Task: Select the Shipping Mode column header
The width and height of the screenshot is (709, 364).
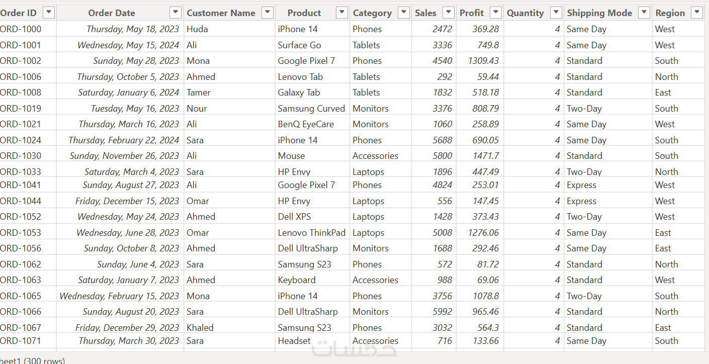Action: (x=599, y=13)
